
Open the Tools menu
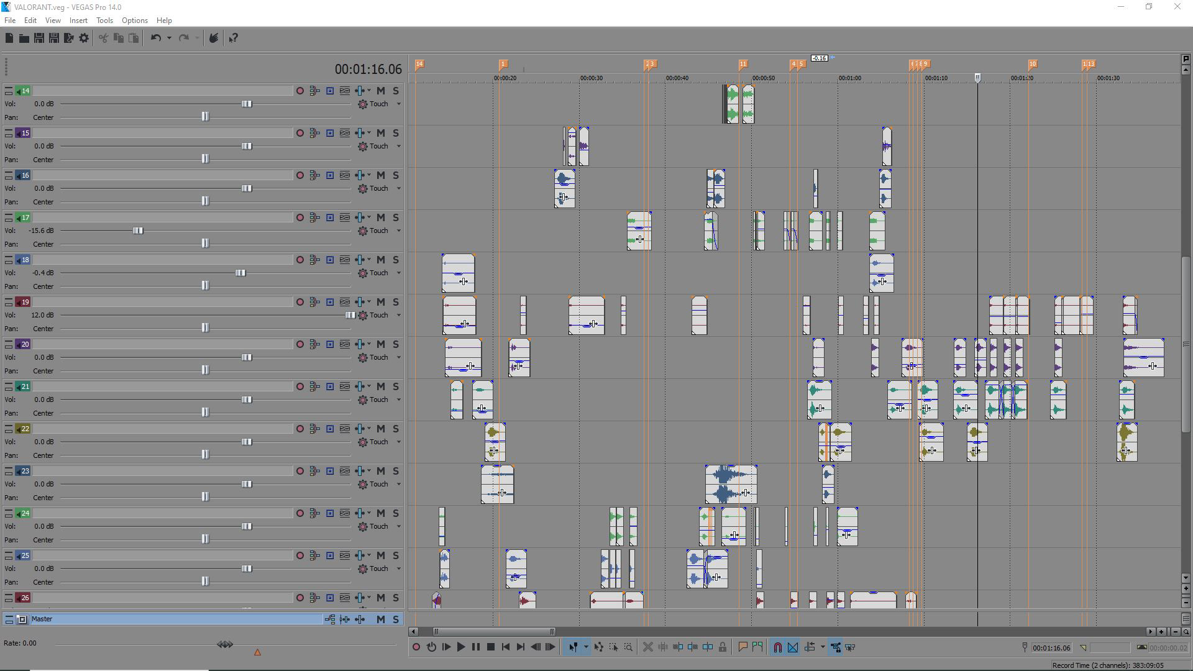(x=104, y=21)
